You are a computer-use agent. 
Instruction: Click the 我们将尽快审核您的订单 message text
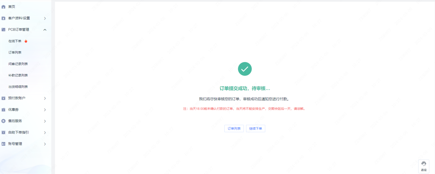(x=245, y=99)
